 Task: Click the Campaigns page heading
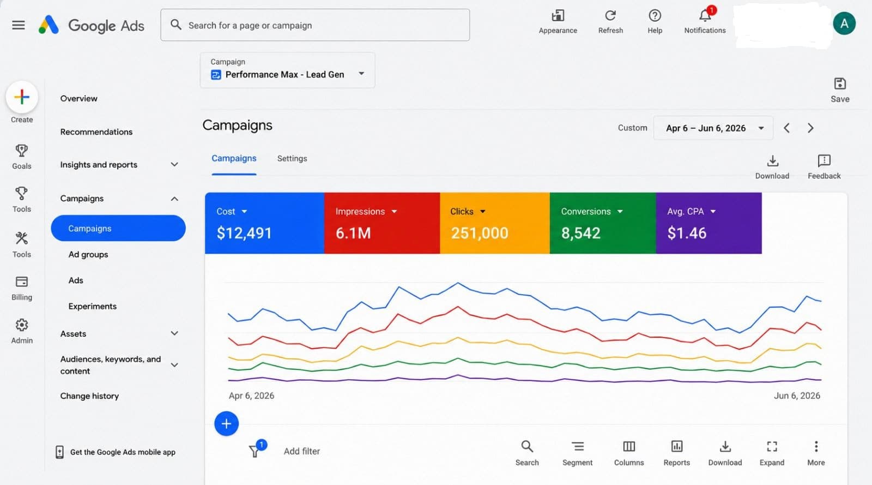(238, 125)
